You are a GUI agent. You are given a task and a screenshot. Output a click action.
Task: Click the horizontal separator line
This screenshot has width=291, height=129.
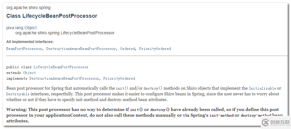tap(147, 56)
